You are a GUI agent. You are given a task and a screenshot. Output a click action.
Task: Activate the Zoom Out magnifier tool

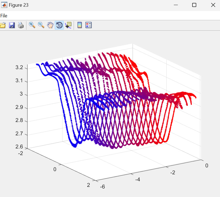(x=41, y=25)
